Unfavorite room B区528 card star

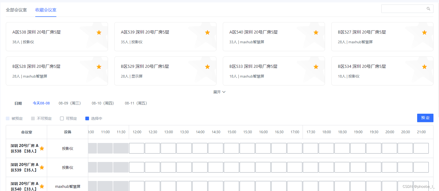(x=99, y=67)
